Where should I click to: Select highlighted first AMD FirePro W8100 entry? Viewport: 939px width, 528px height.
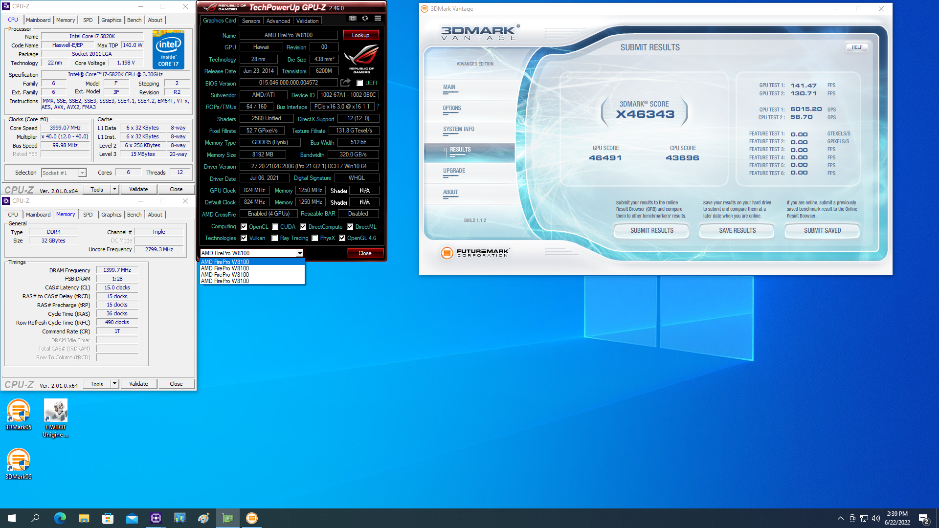tap(252, 262)
